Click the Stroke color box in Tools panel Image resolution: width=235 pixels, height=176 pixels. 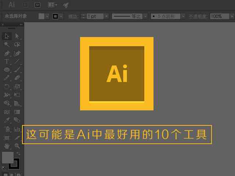pos(16,166)
